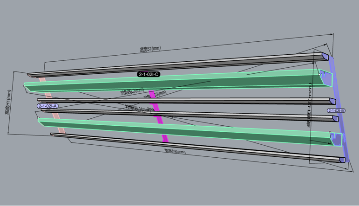Click the 2-1-02I-A label tag

click(x=47, y=106)
